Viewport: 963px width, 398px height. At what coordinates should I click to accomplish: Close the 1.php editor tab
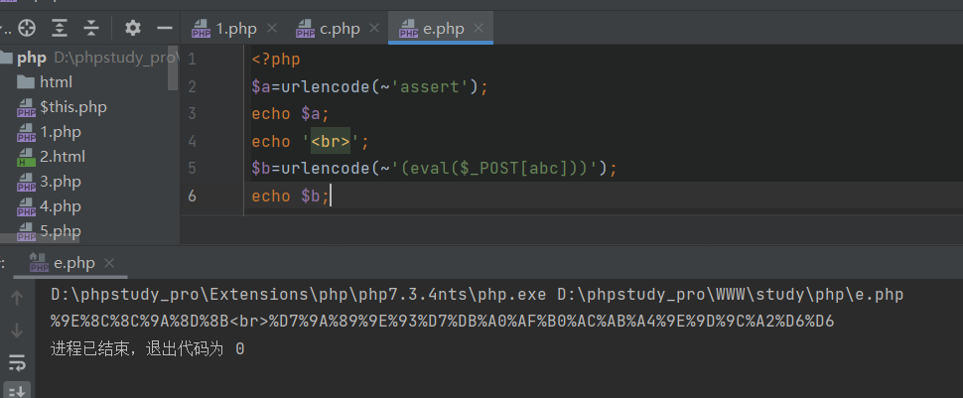[x=272, y=28]
